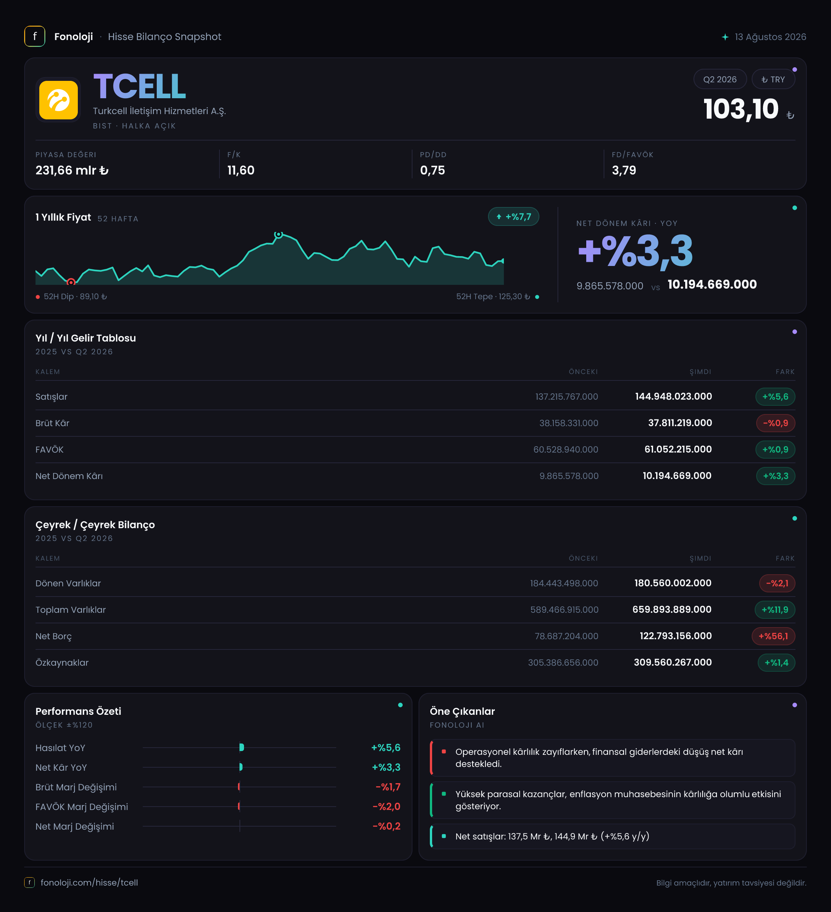Click the small Fonoloji logo in footer

pos(29,882)
